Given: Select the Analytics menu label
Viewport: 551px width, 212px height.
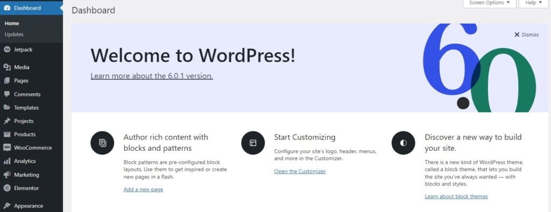Looking at the screenshot, I should (x=25, y=161).
